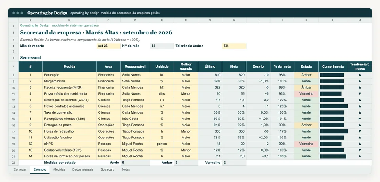Viewport: 380px width, 182px height.
Task: Select the '117%' percent of target cell
Action: point(282,131)
